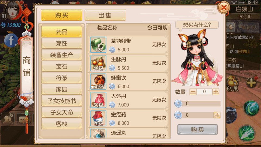Select the 金疮药 level 70 jar icon

click(x=98, y=118)
